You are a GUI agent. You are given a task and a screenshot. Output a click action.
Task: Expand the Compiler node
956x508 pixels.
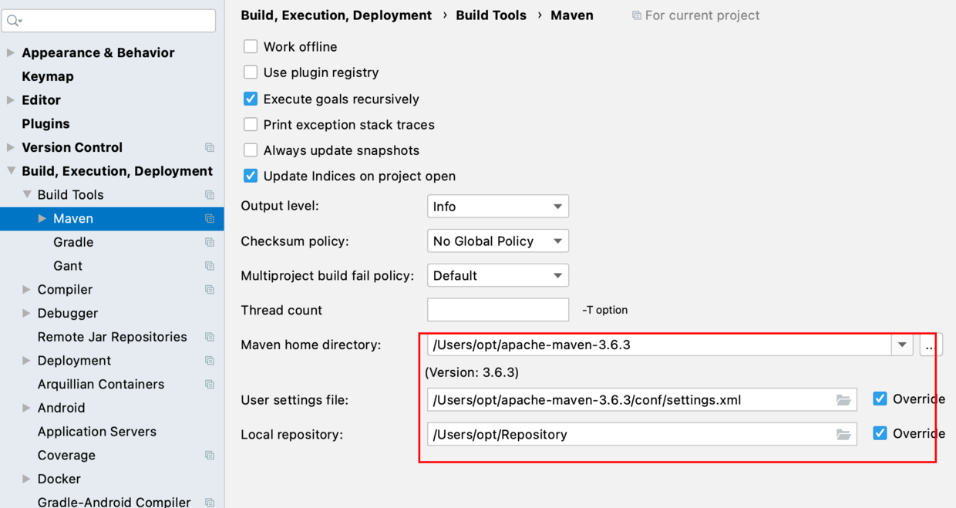point(27,290)
